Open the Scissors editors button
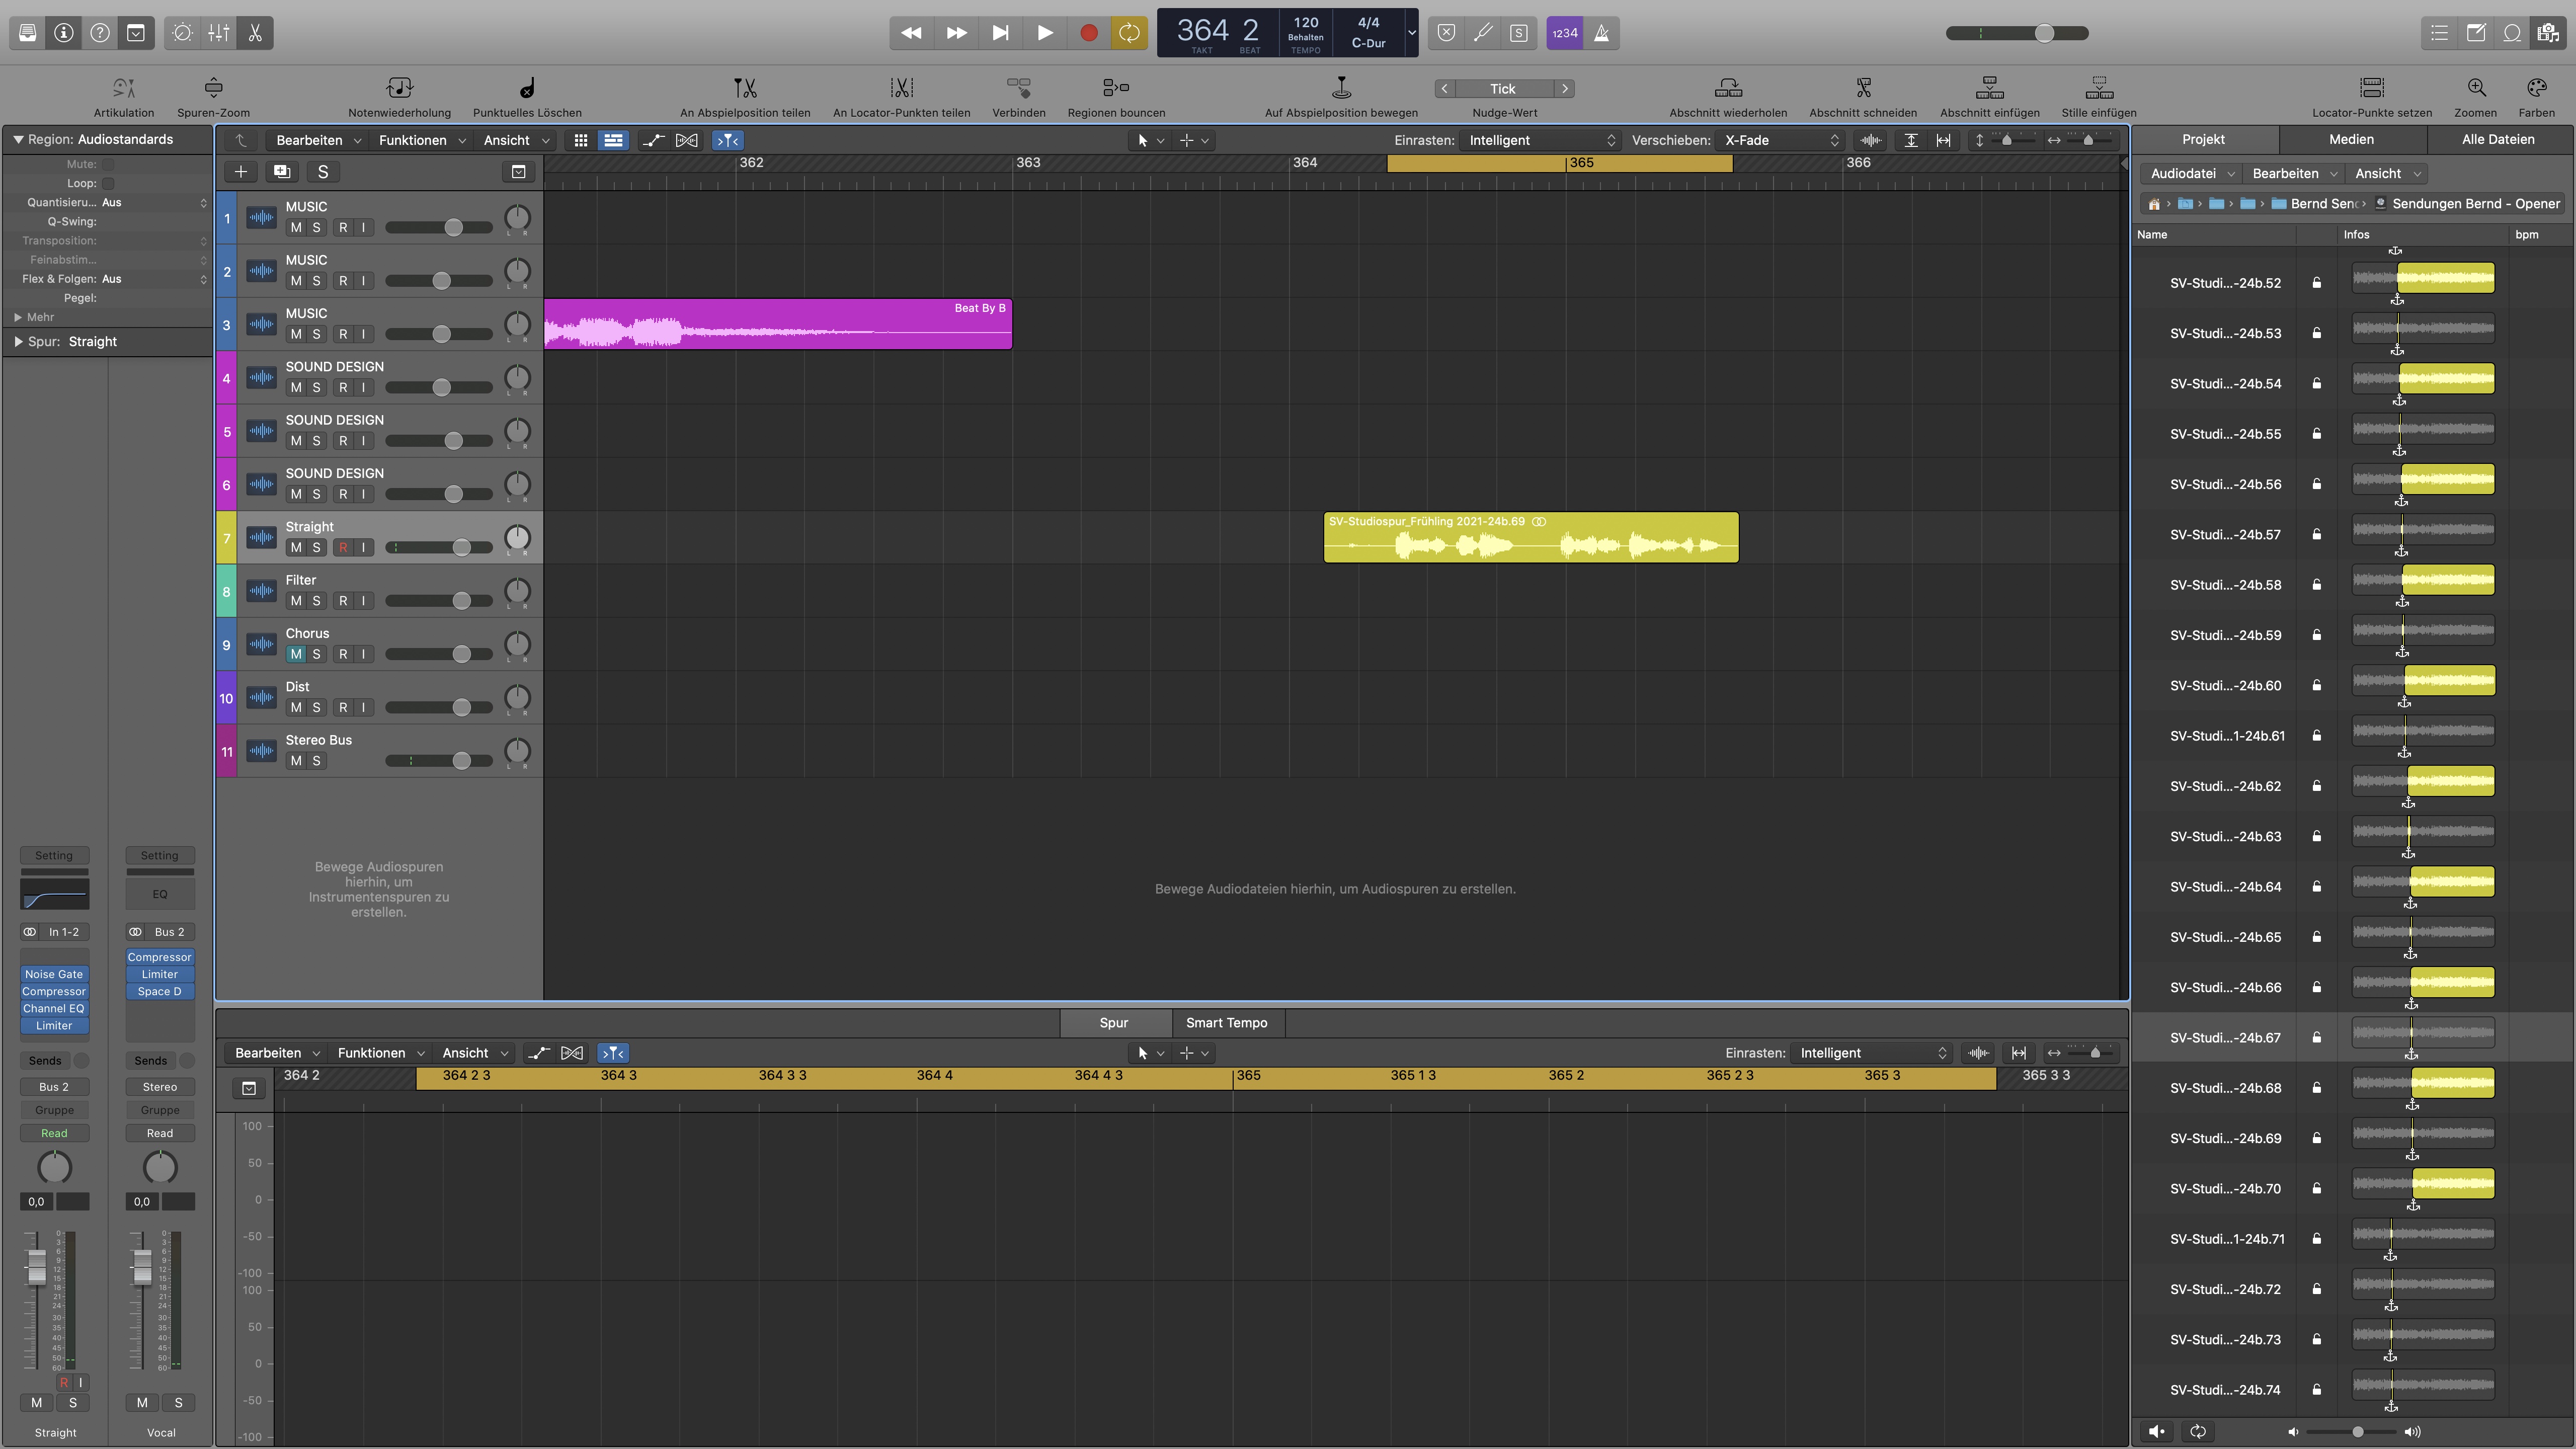Screen dimensions: 2576x1449 click(255, 33)
